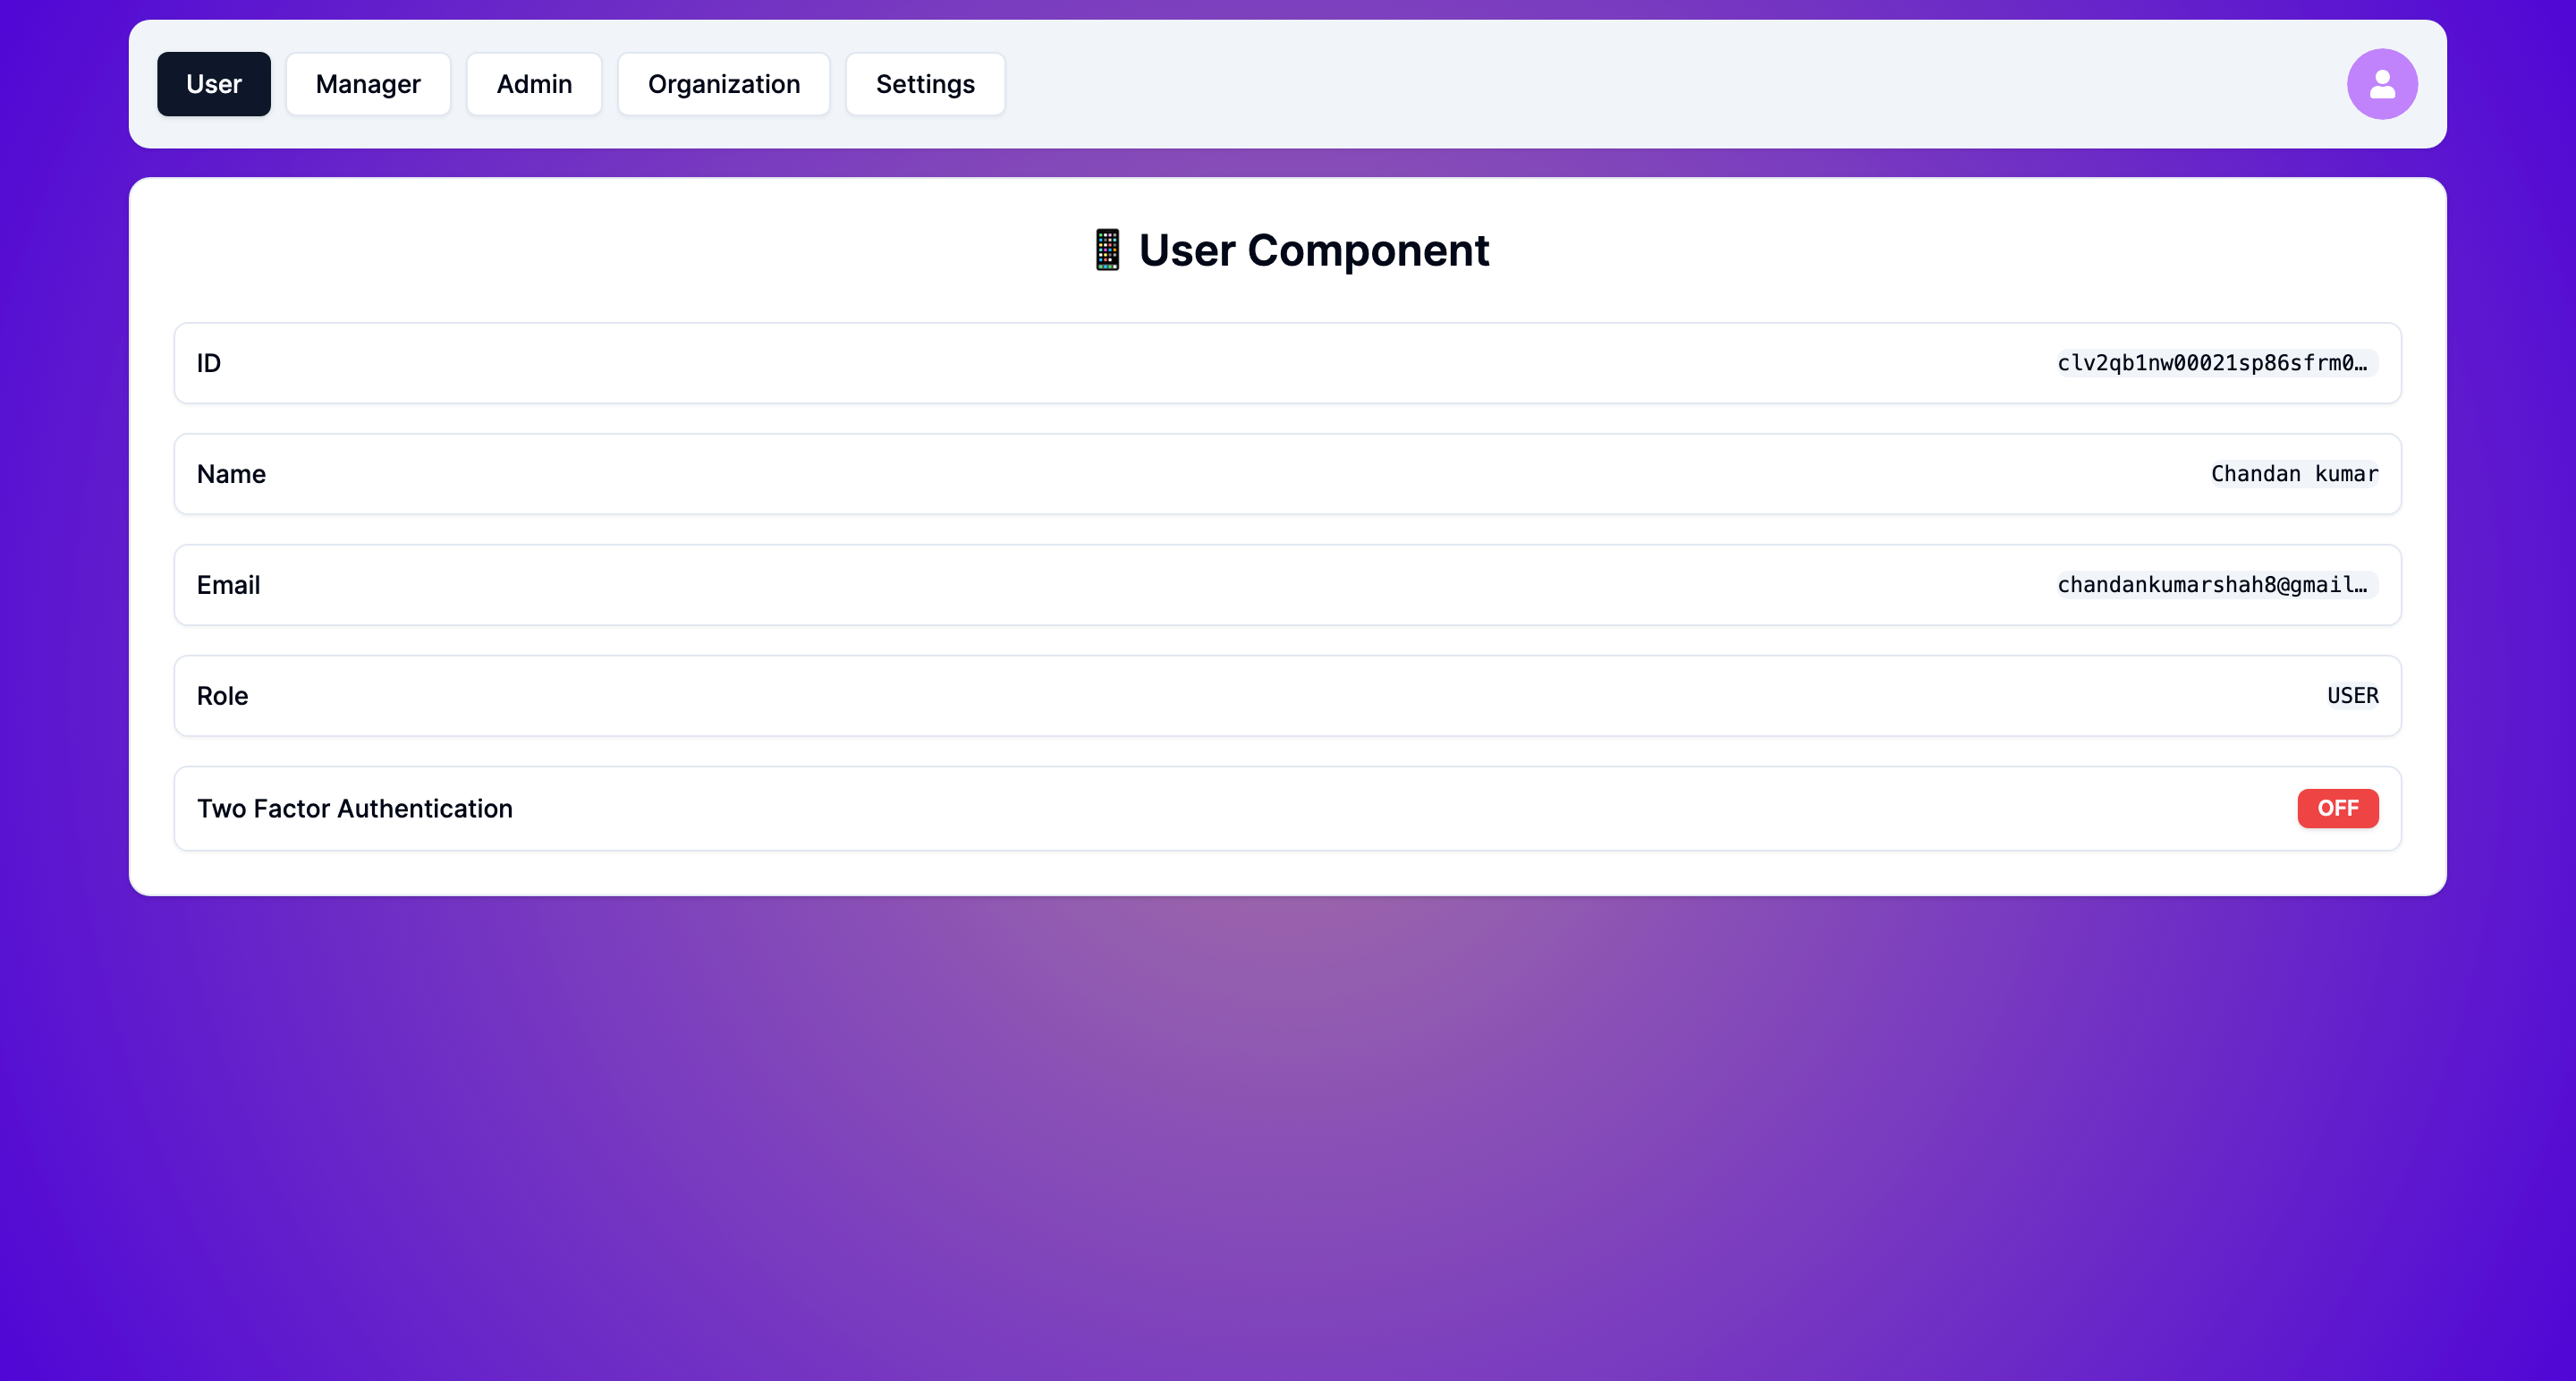
Task: Click the Role row label
Action: 222,696
